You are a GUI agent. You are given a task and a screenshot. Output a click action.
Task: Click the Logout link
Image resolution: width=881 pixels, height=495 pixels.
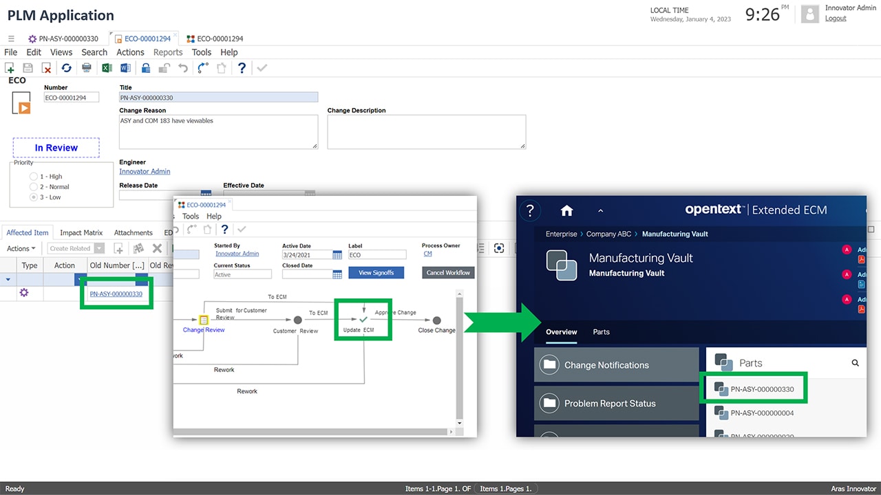click(x=836, y=19)
